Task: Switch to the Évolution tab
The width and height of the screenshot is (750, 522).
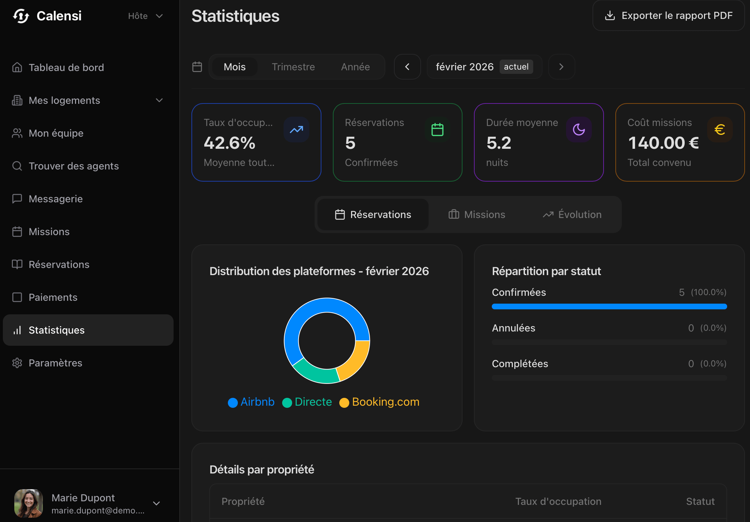Action: [572, 214]
